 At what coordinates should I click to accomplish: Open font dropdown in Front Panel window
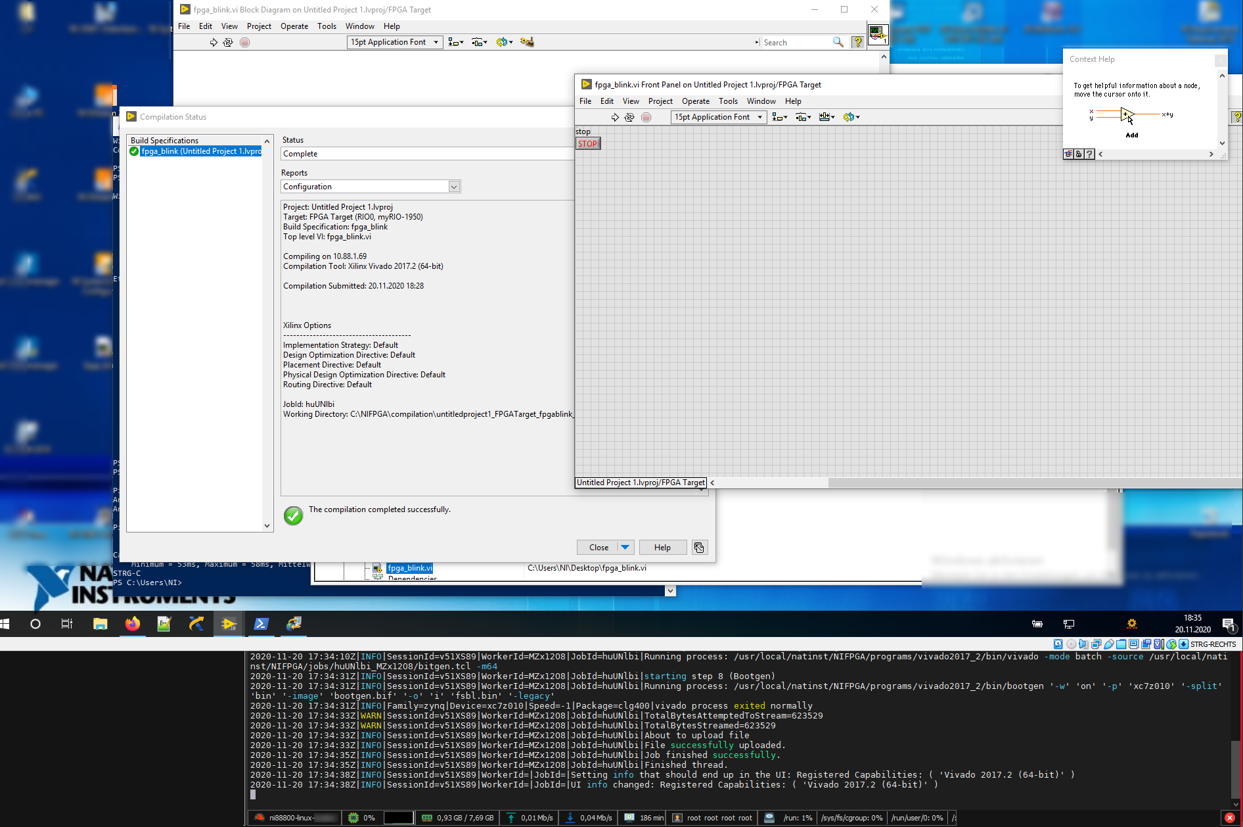(719, 117)
